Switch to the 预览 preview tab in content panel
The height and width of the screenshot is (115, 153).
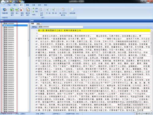38,24
